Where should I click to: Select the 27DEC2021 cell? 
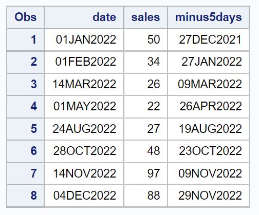coord(208,40)
